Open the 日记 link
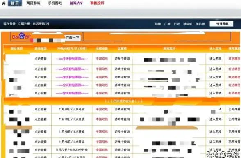Viewport: 241px width, 158px height. [x=177, y=24]
